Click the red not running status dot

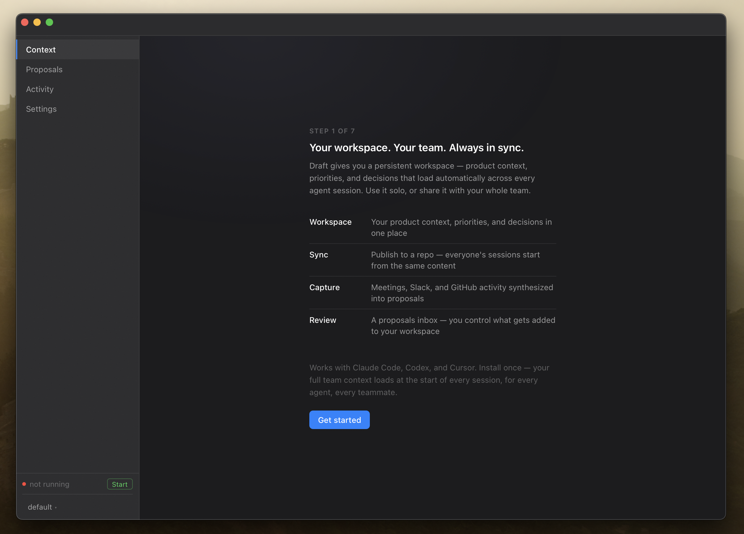(x=24, y=484)
